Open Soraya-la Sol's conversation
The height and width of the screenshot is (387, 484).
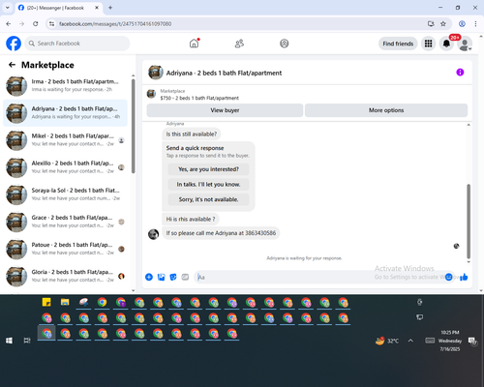[65, 194]
